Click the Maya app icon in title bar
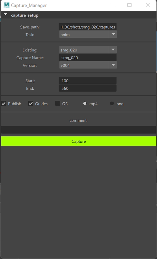The width and height of the screenshot is (157, 259). pos(7,5)
